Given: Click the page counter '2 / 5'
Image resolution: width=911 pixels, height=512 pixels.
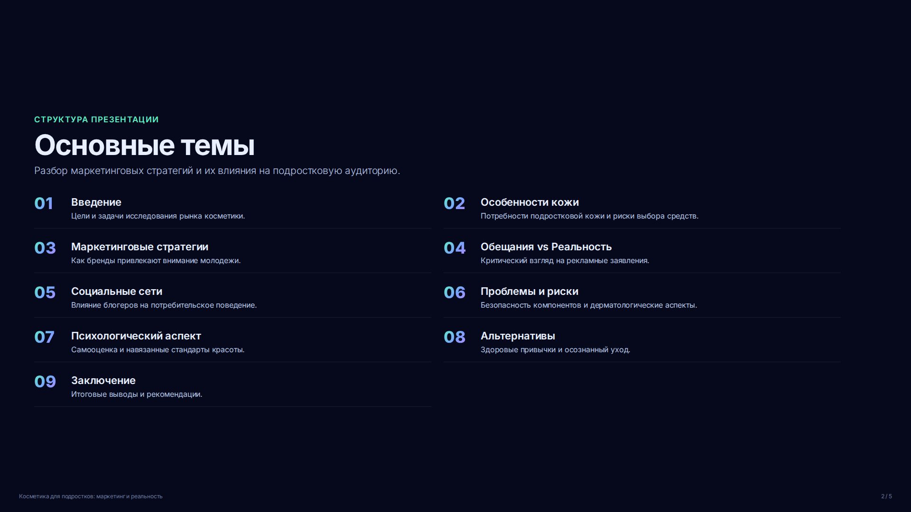Looking at the screenshot, I should click(886, 496).
